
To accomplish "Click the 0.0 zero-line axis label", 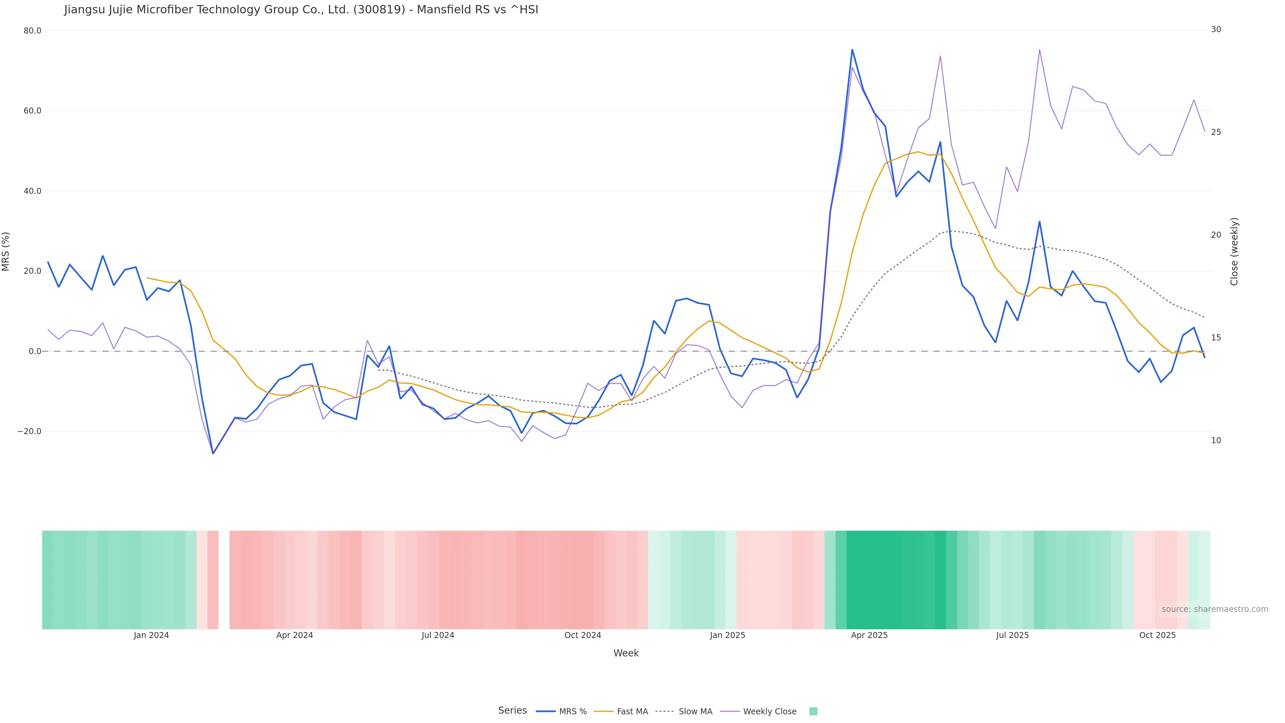I will click(35, 351).
